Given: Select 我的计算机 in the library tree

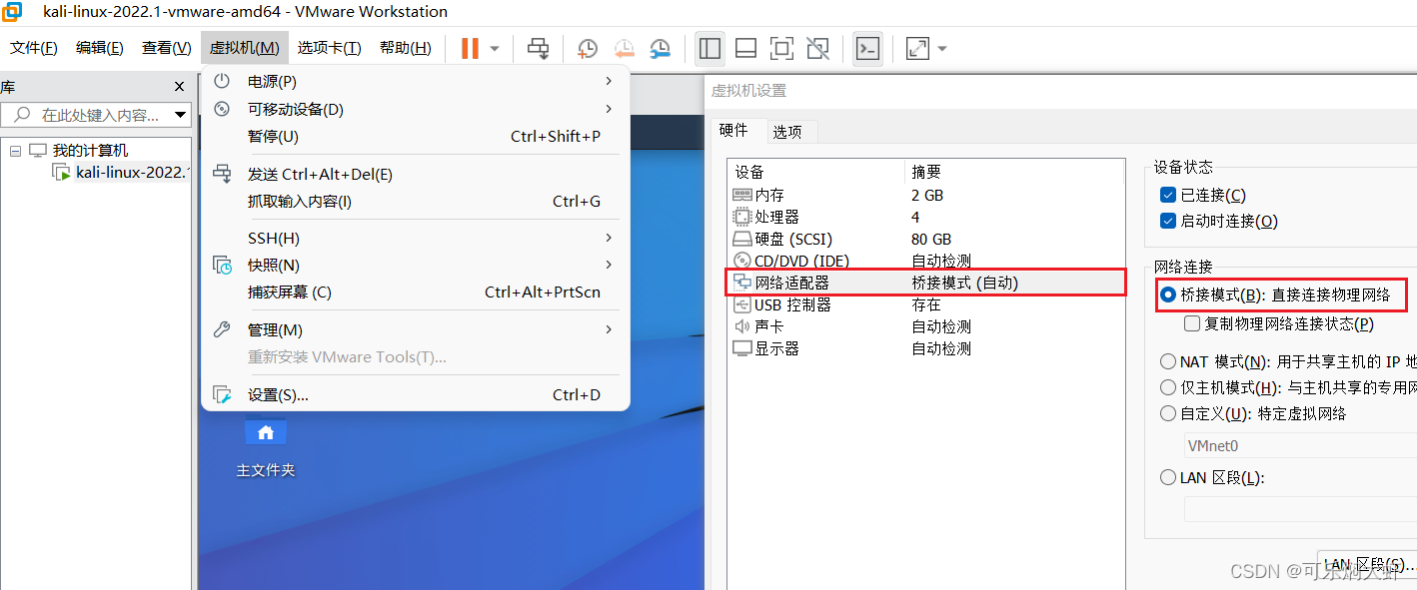Looking at the screenshot, I should point(90,151).
